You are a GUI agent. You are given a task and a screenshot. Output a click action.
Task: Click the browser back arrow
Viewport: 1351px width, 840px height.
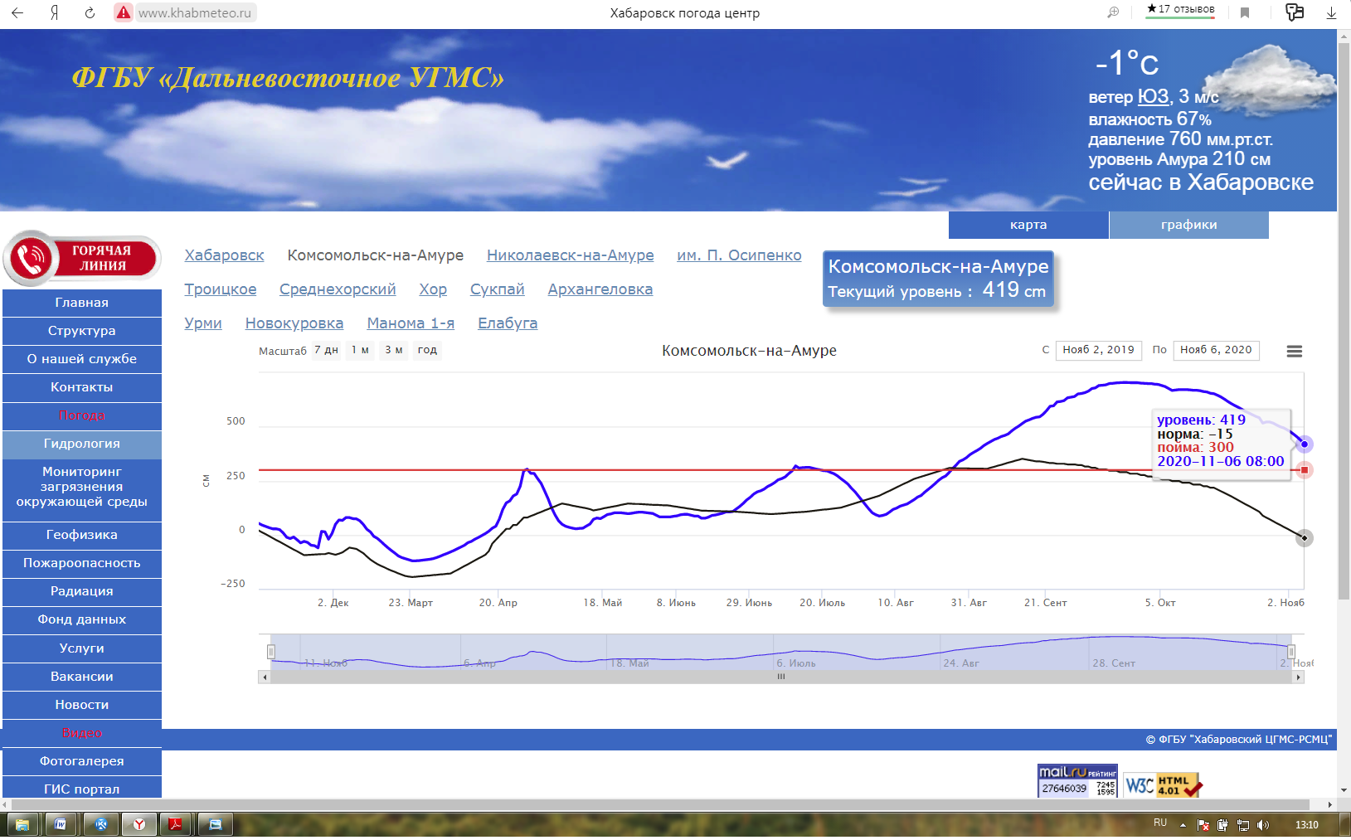tap(17, 12)
